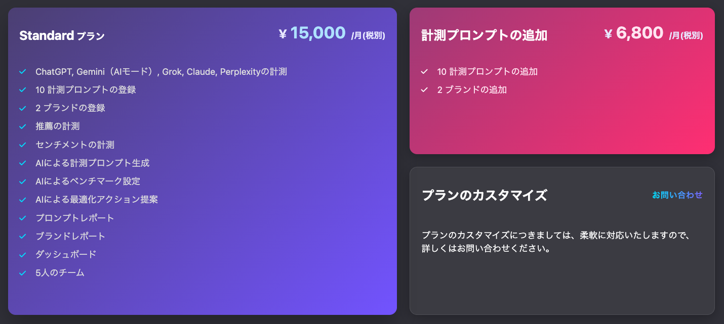This screenshot has height=324, width=724.
Task: Click the AIによる最適化アクション提案 feature text
Action: pyautogui.click(x=97, y=200)
